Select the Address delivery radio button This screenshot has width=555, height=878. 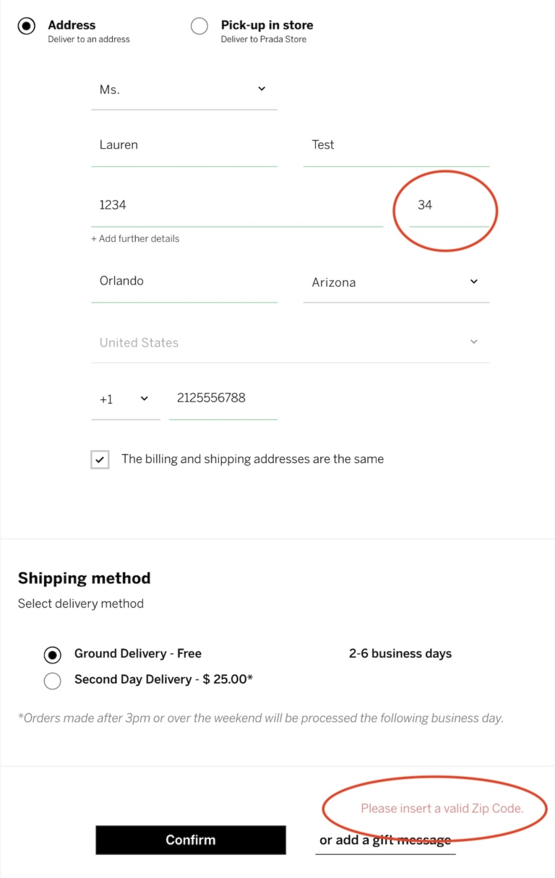(26, 25)
